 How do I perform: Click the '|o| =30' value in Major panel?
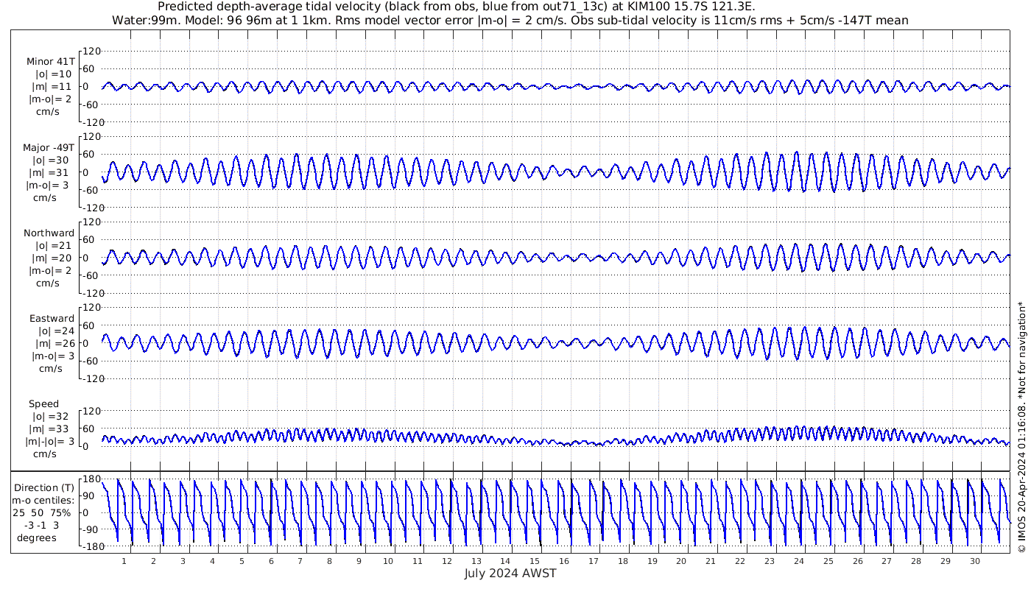(x=51, y=160)
